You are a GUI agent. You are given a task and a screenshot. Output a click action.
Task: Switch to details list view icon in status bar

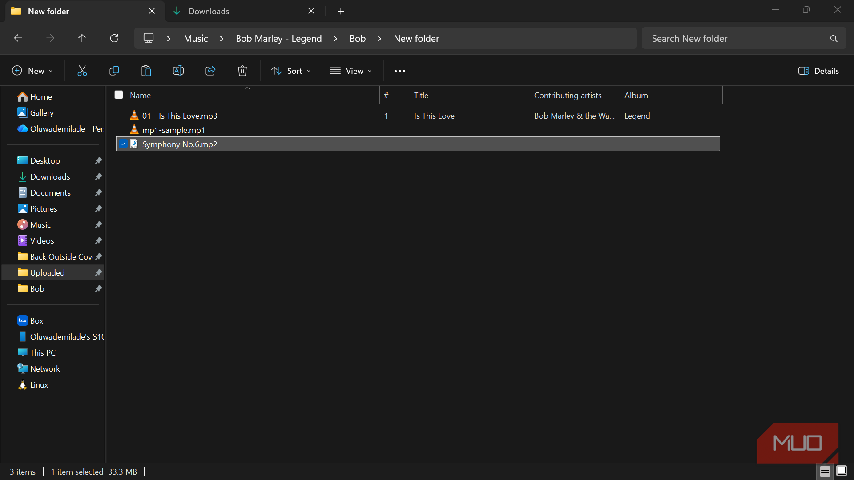tap(825, 471)
